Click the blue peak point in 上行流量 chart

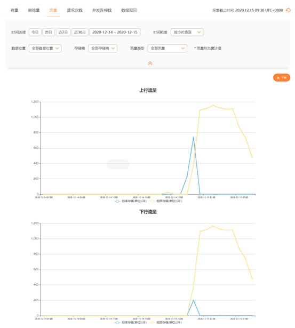(x=193, y=138)
